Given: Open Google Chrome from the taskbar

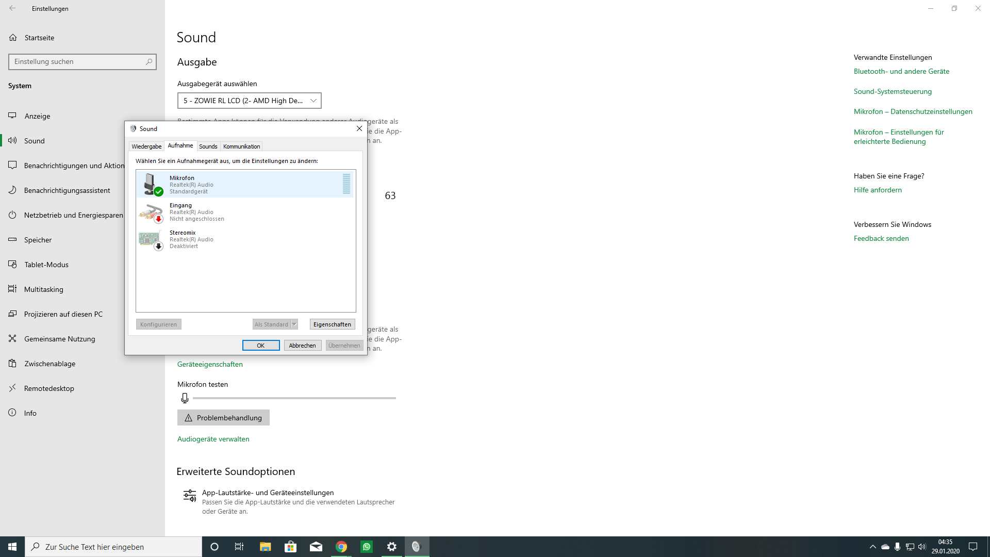Looking at the screenshot, I should (341, 546).
